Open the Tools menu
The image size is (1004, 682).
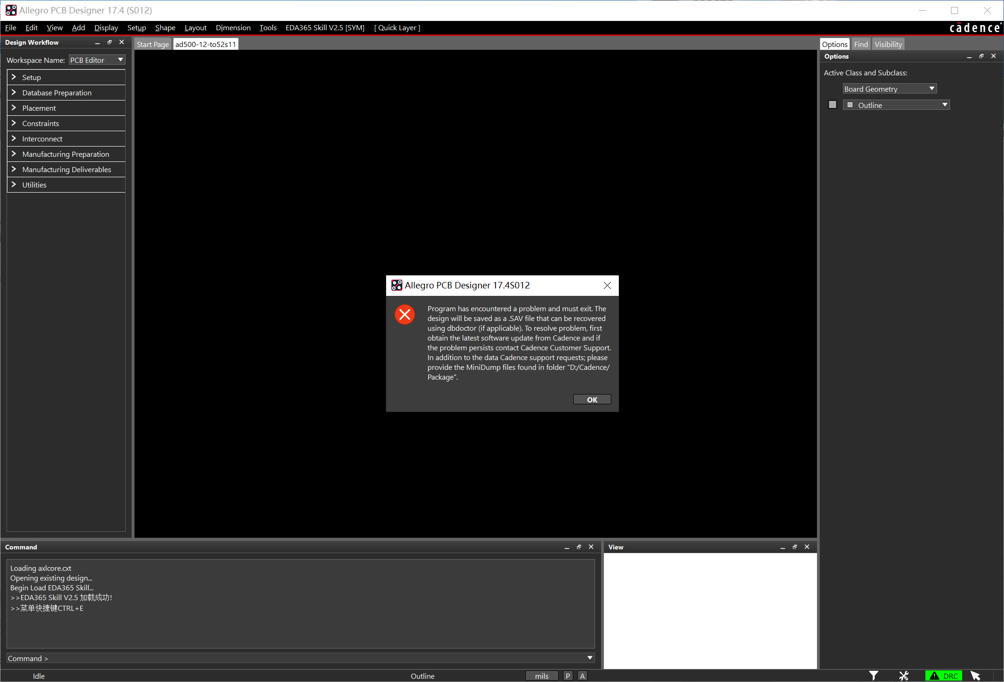(268, 28)
